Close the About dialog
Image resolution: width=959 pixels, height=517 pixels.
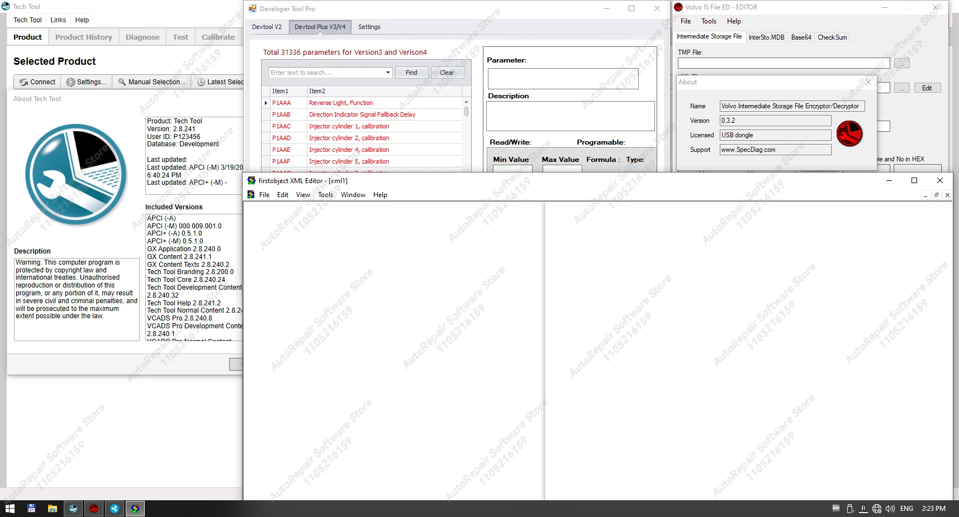point(868,82)
